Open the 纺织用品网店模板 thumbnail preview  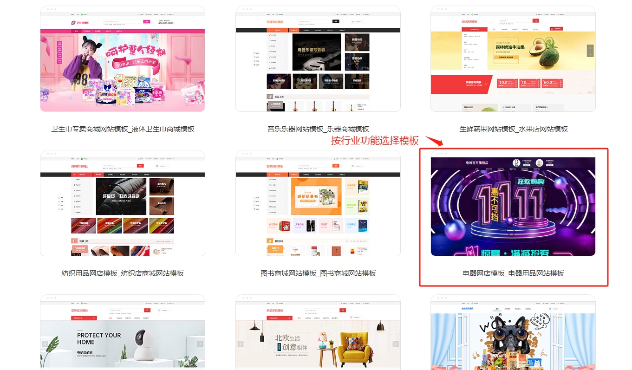(x=123, y=203)
